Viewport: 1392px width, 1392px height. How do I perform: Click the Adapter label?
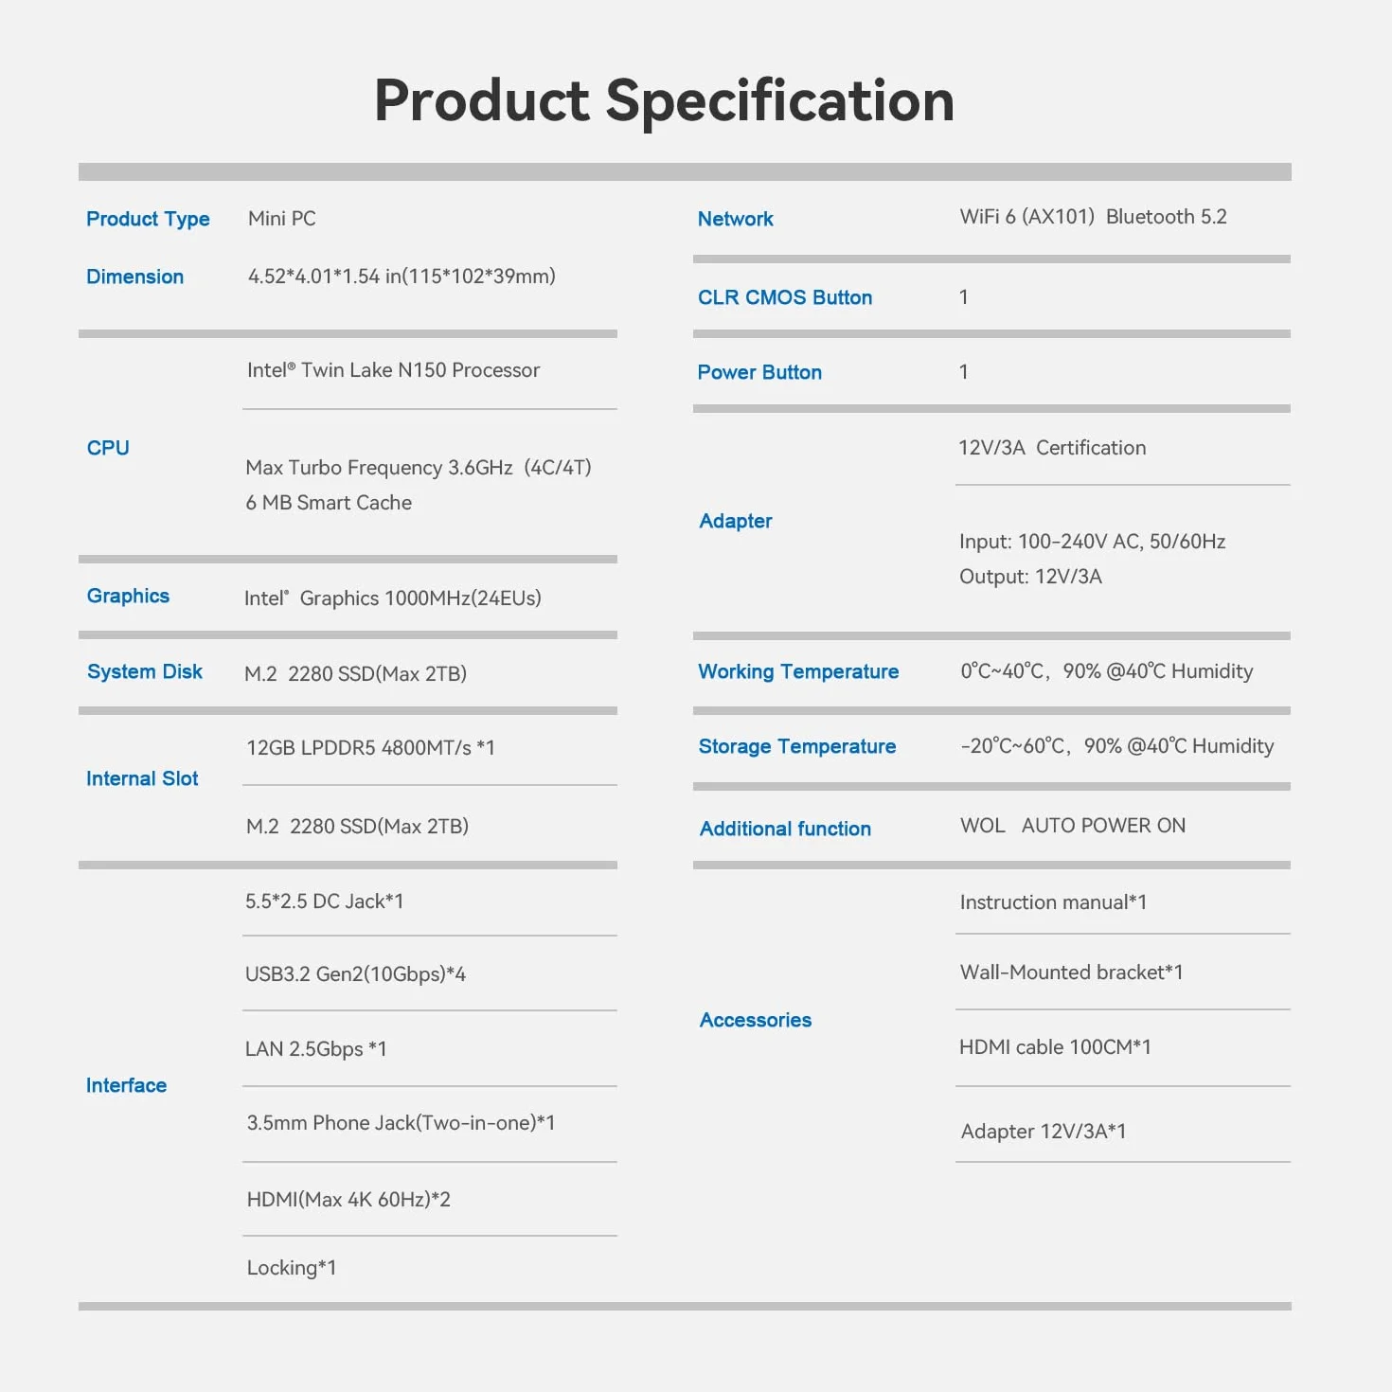click(736, 522)
